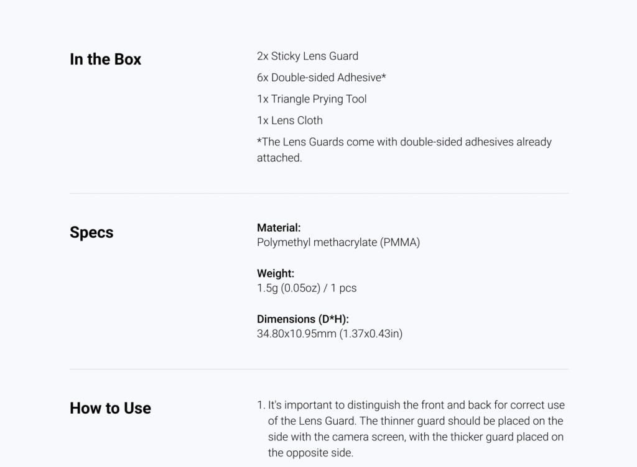637x467 pixels.
Task: Click the 'Weight:' label
Action: (x=276, y=273)
